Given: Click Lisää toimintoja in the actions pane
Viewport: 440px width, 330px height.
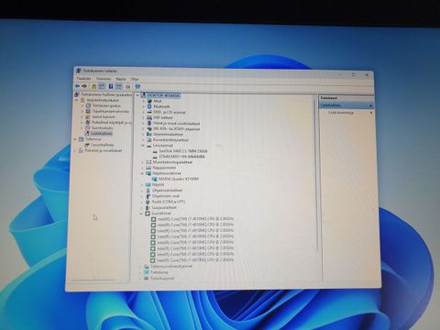Looking at the screenshot, I should click(341, 113).
